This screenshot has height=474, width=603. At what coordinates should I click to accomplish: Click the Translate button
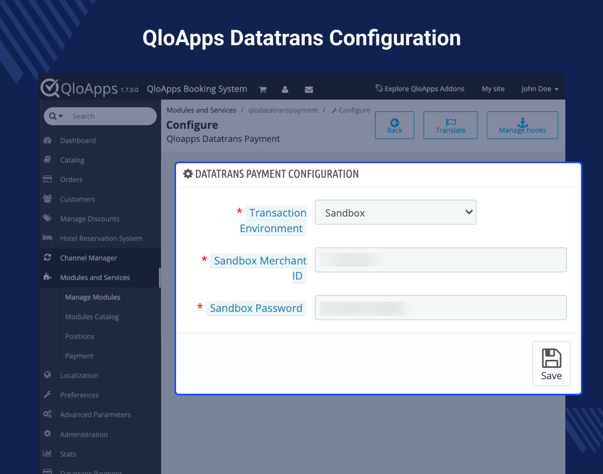(450, 126)
